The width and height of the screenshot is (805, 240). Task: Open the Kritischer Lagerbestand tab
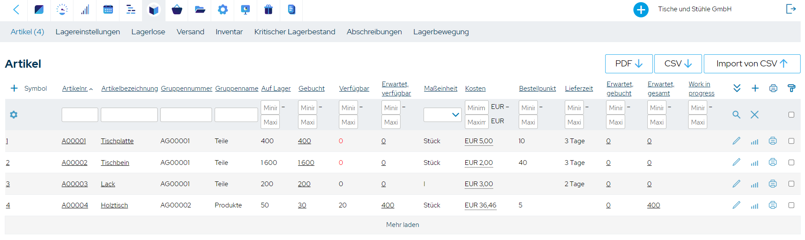click(295, 32)
